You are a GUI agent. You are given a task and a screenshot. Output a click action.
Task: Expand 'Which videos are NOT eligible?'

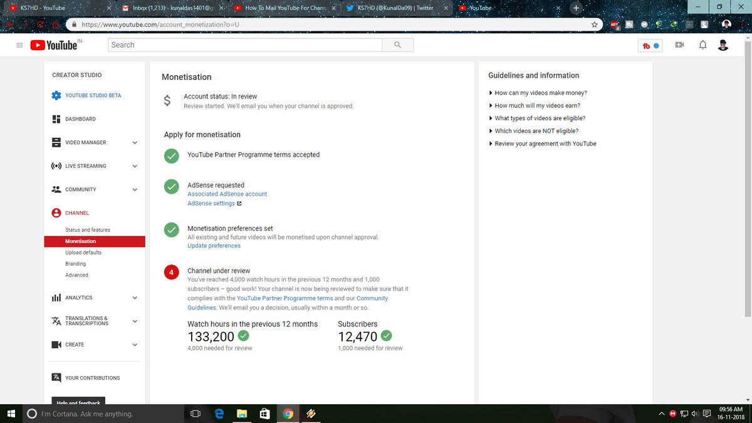[x=533, y=131]
